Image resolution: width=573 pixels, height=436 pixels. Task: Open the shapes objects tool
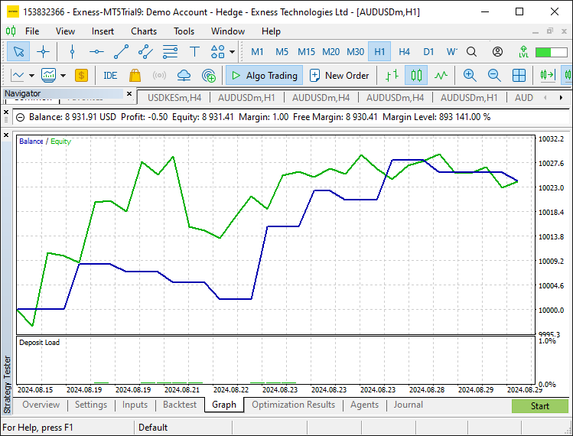coord(218,51)
